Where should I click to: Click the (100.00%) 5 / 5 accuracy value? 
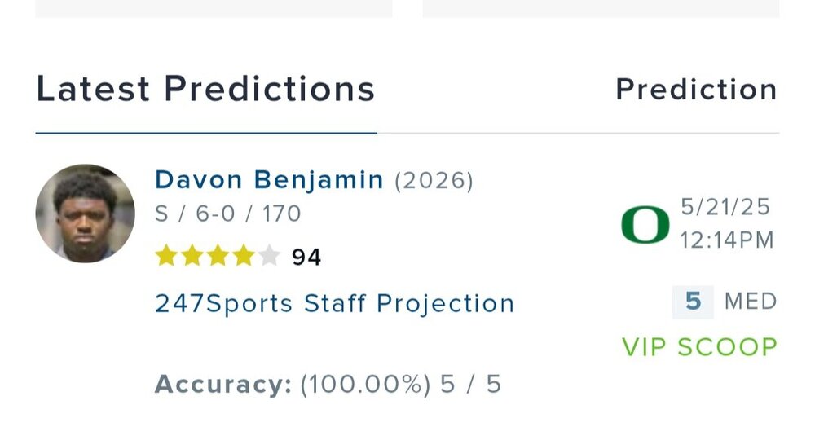[400, 384]
